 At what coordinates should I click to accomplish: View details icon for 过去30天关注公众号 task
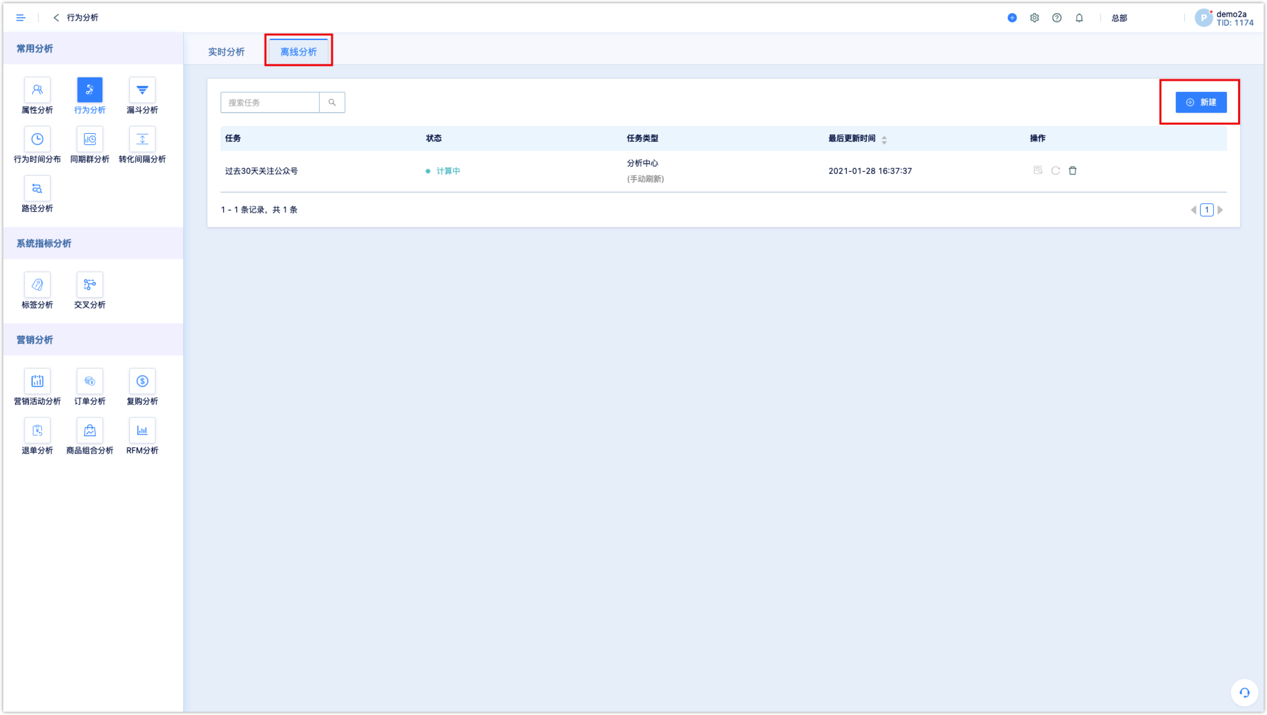[x=1038, y=171]
